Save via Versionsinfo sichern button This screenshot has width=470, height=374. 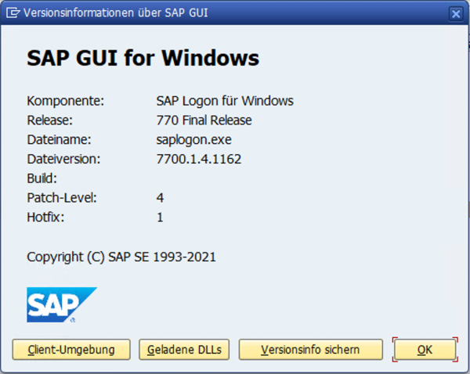pyautogui.click(x=310, y=350)
